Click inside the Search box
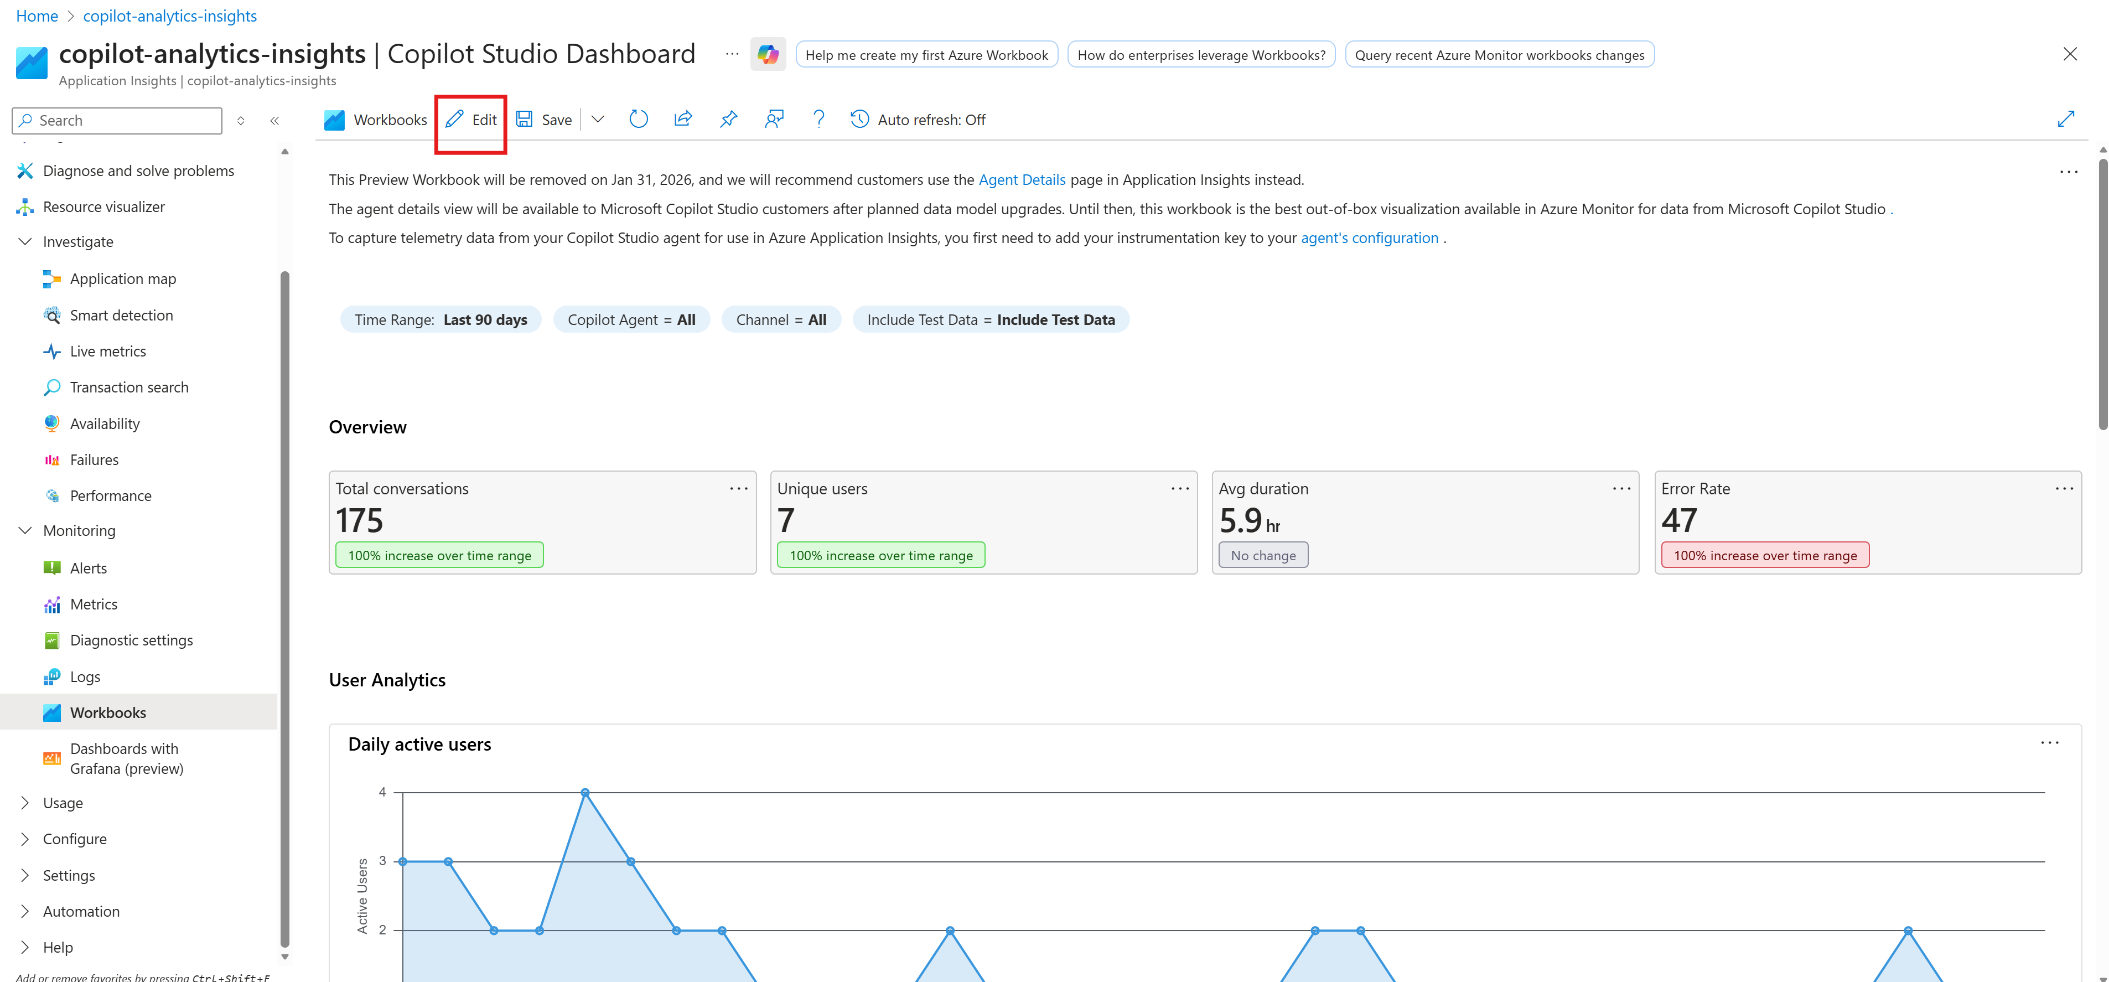Image resolution: width=2109 pixels, height=982 pixels. (115, 120)
